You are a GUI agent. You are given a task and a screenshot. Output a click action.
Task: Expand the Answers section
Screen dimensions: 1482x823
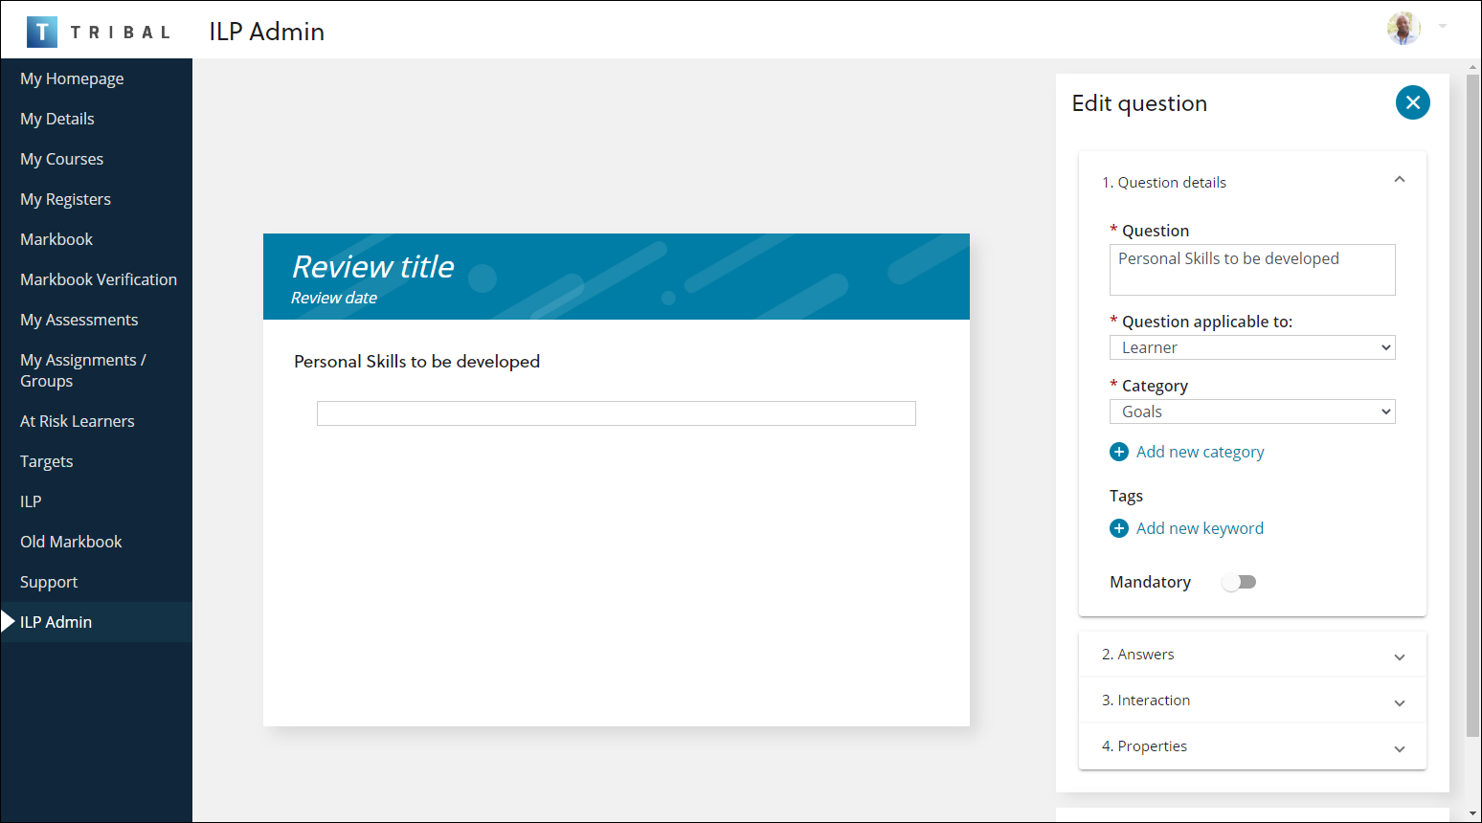(x=1399, y=656)
